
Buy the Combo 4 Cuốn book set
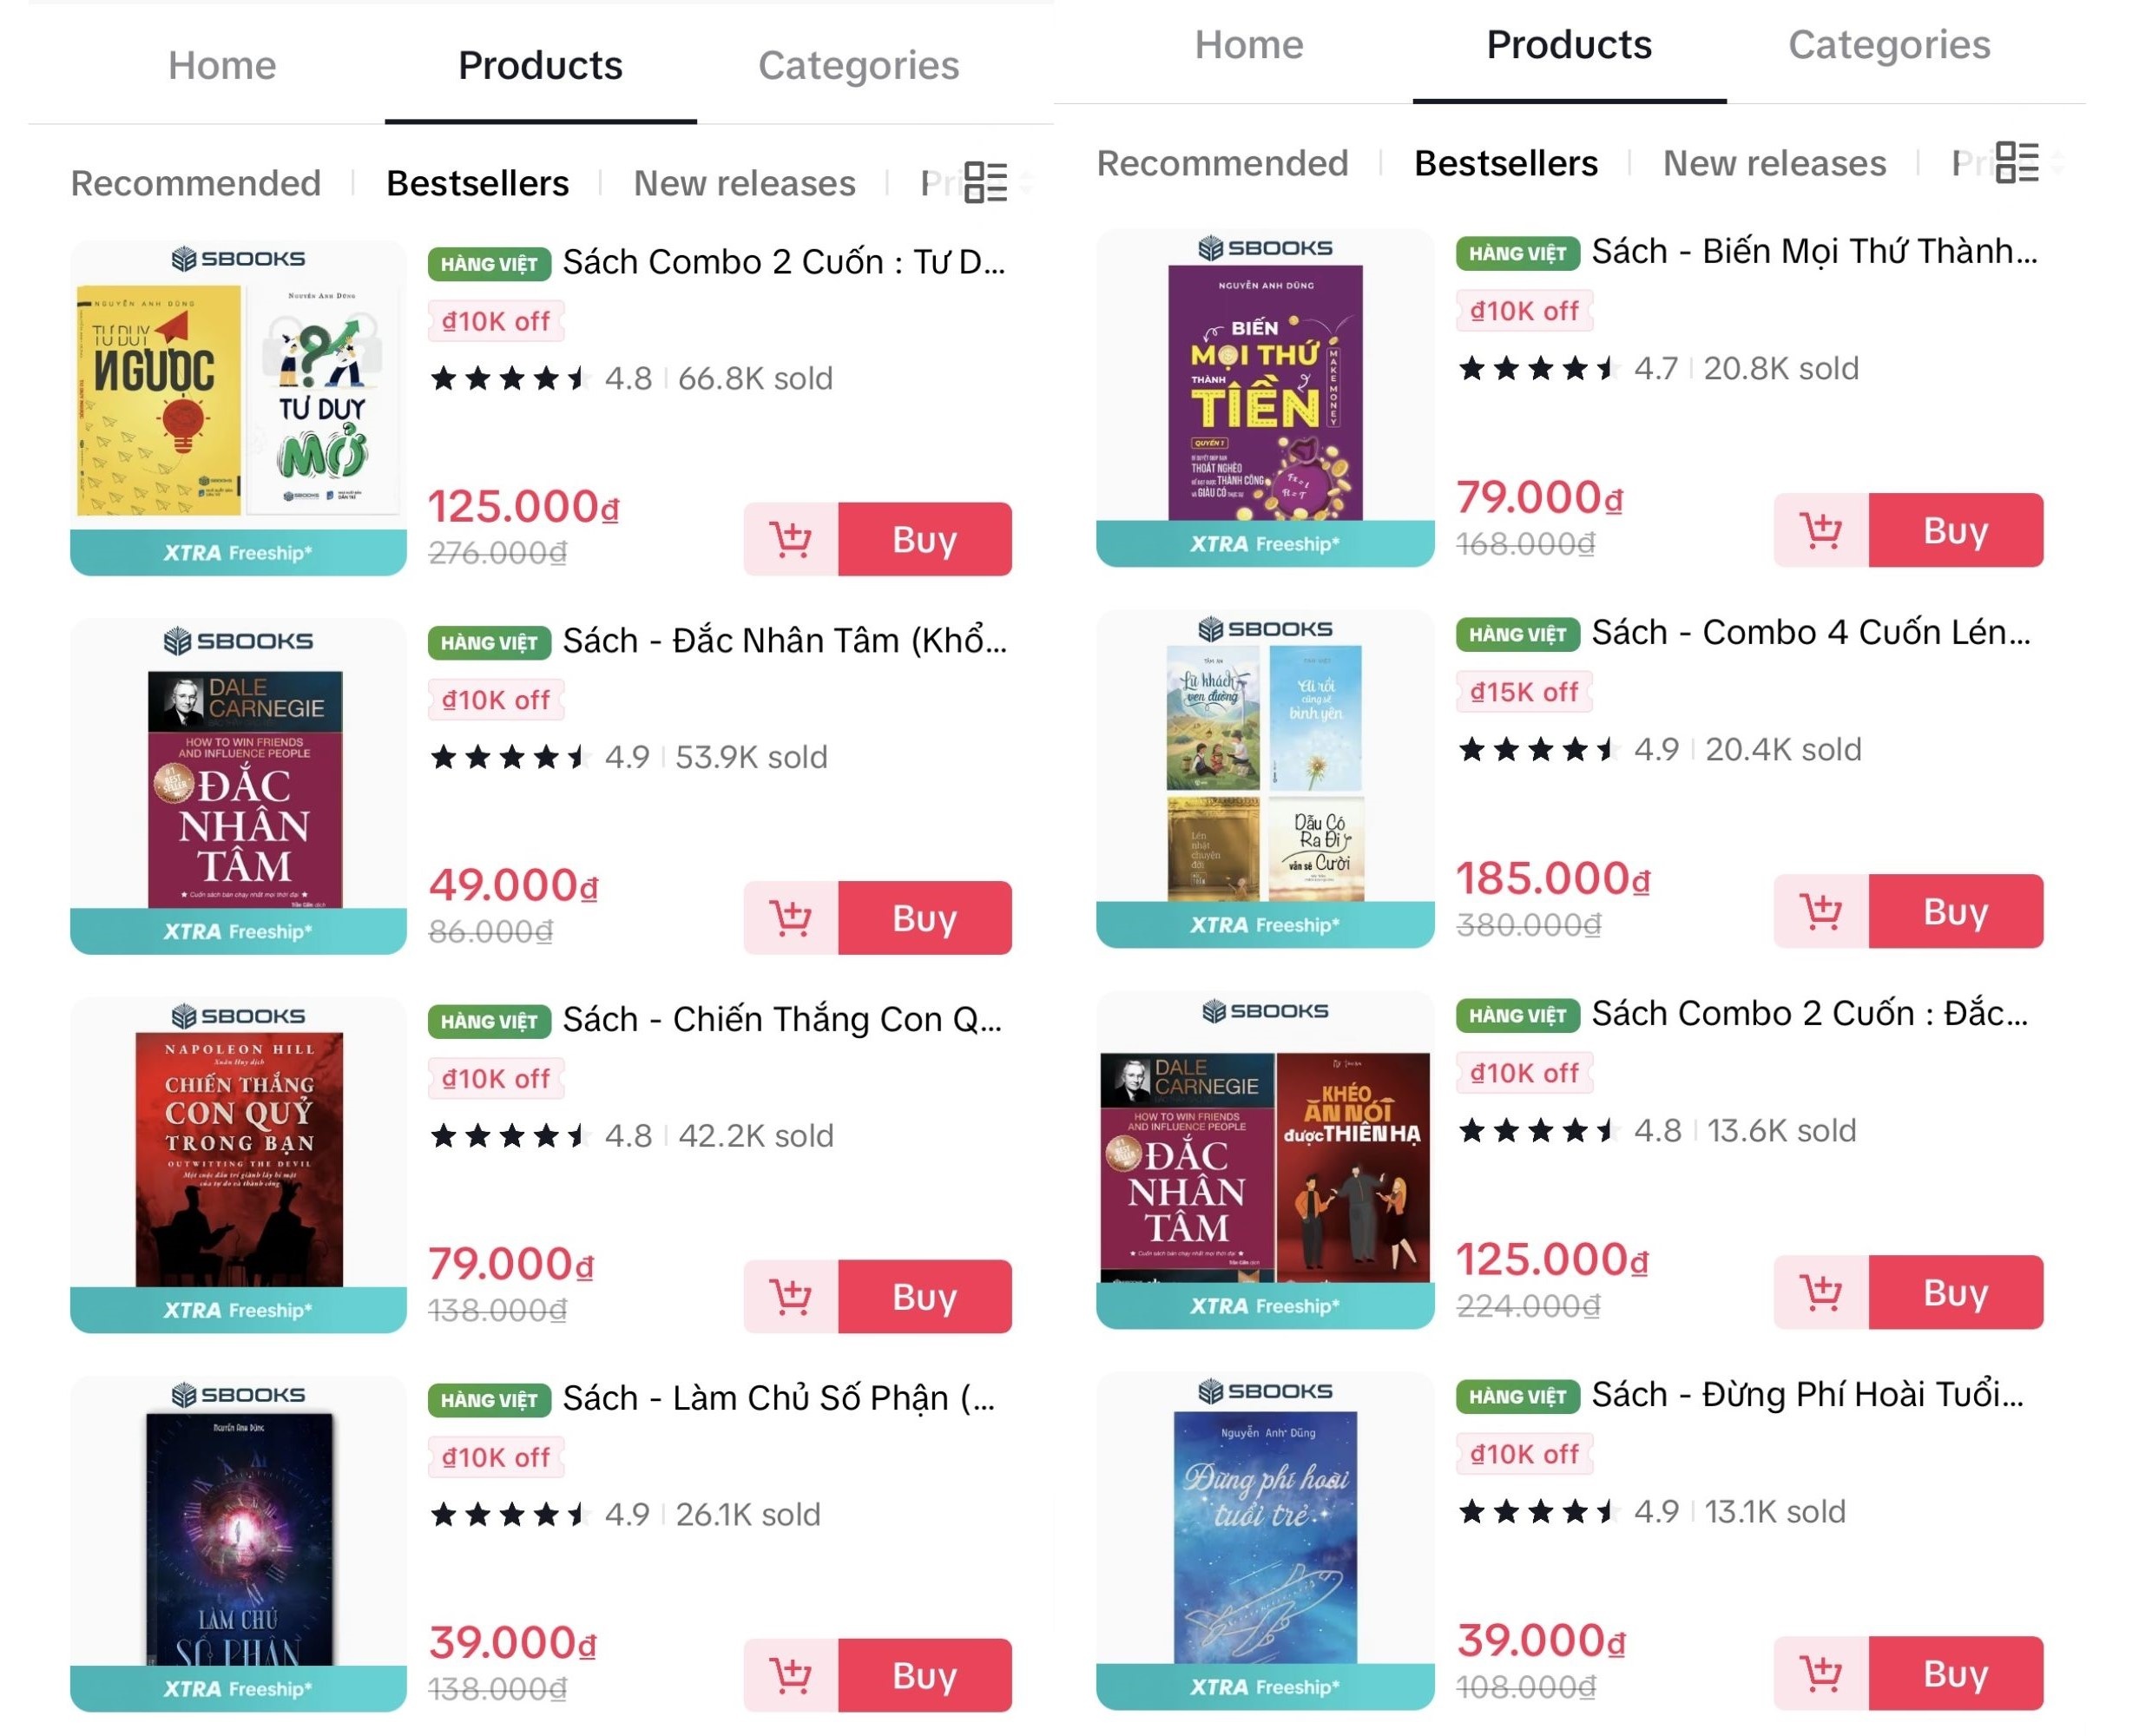point(1955,911)
